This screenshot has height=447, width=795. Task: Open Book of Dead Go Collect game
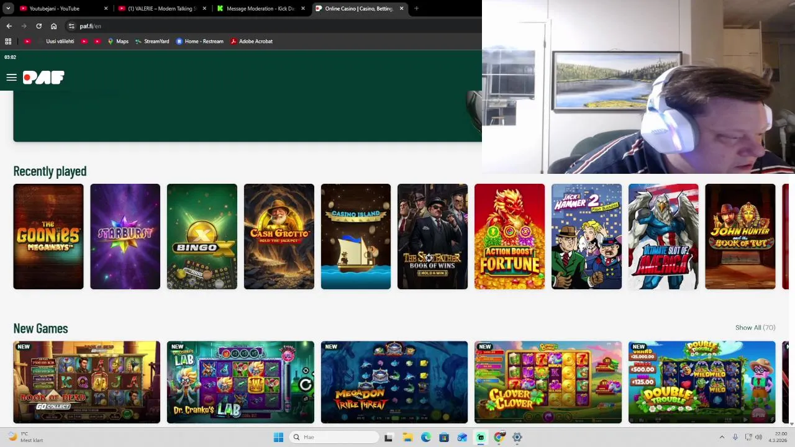click(x=86, y=382)
